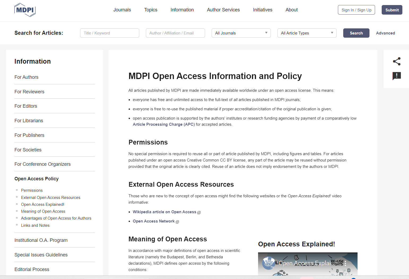Open the About menu
This screenshot has height=279, width=409.
pos(292,10)
